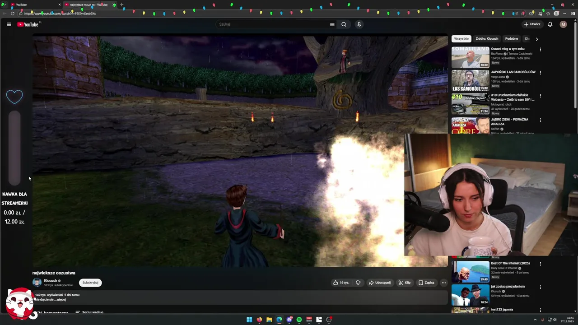Select the Podobne filter chip
The image size is (578, 325).
[x=512, y=39]
